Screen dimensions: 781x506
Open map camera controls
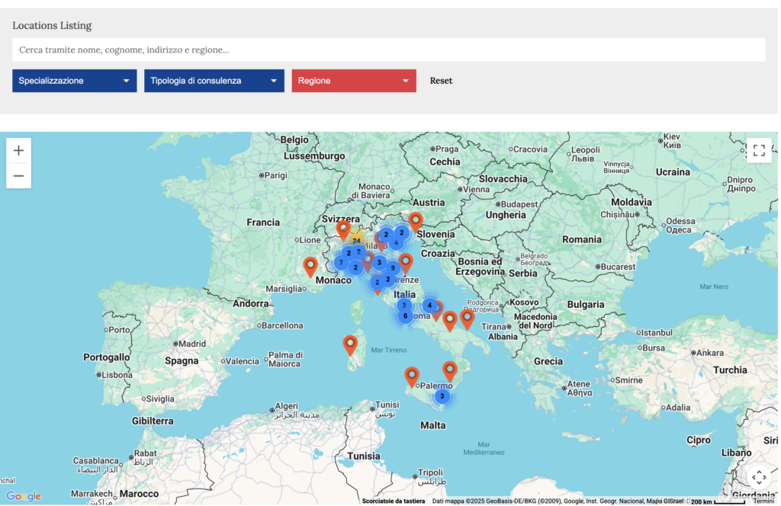coord(759,478)
